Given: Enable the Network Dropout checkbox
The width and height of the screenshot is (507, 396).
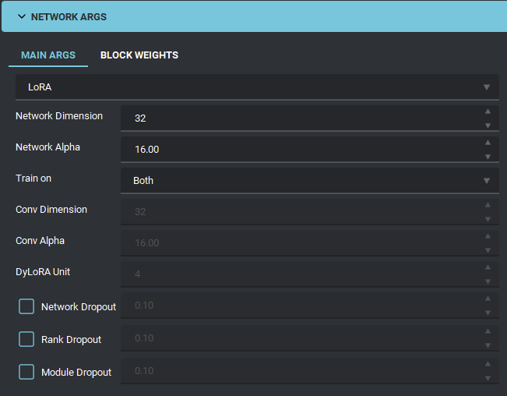Looking at the screenshot, I should click(x=26, y=306).
